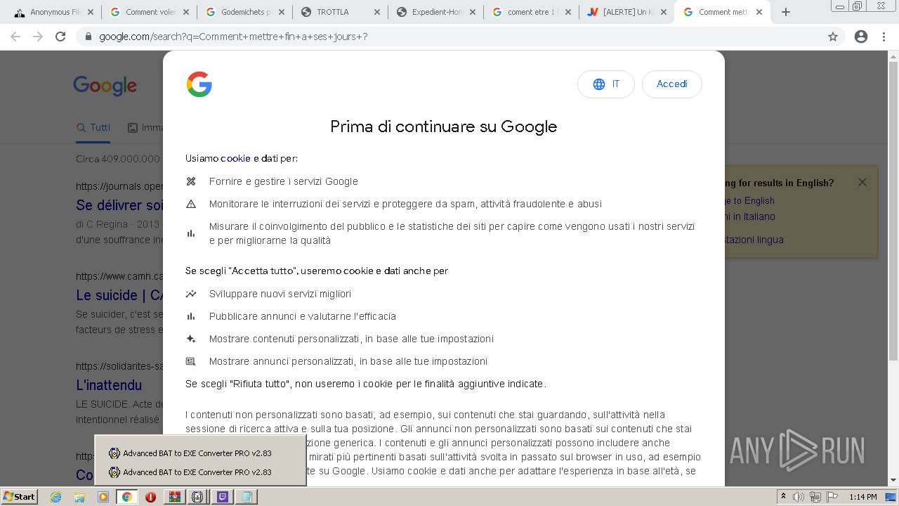This screenshot has height=506, width=899.
Task: Open the Chrome profile avatar menu
Action: [x=861, y=37]
